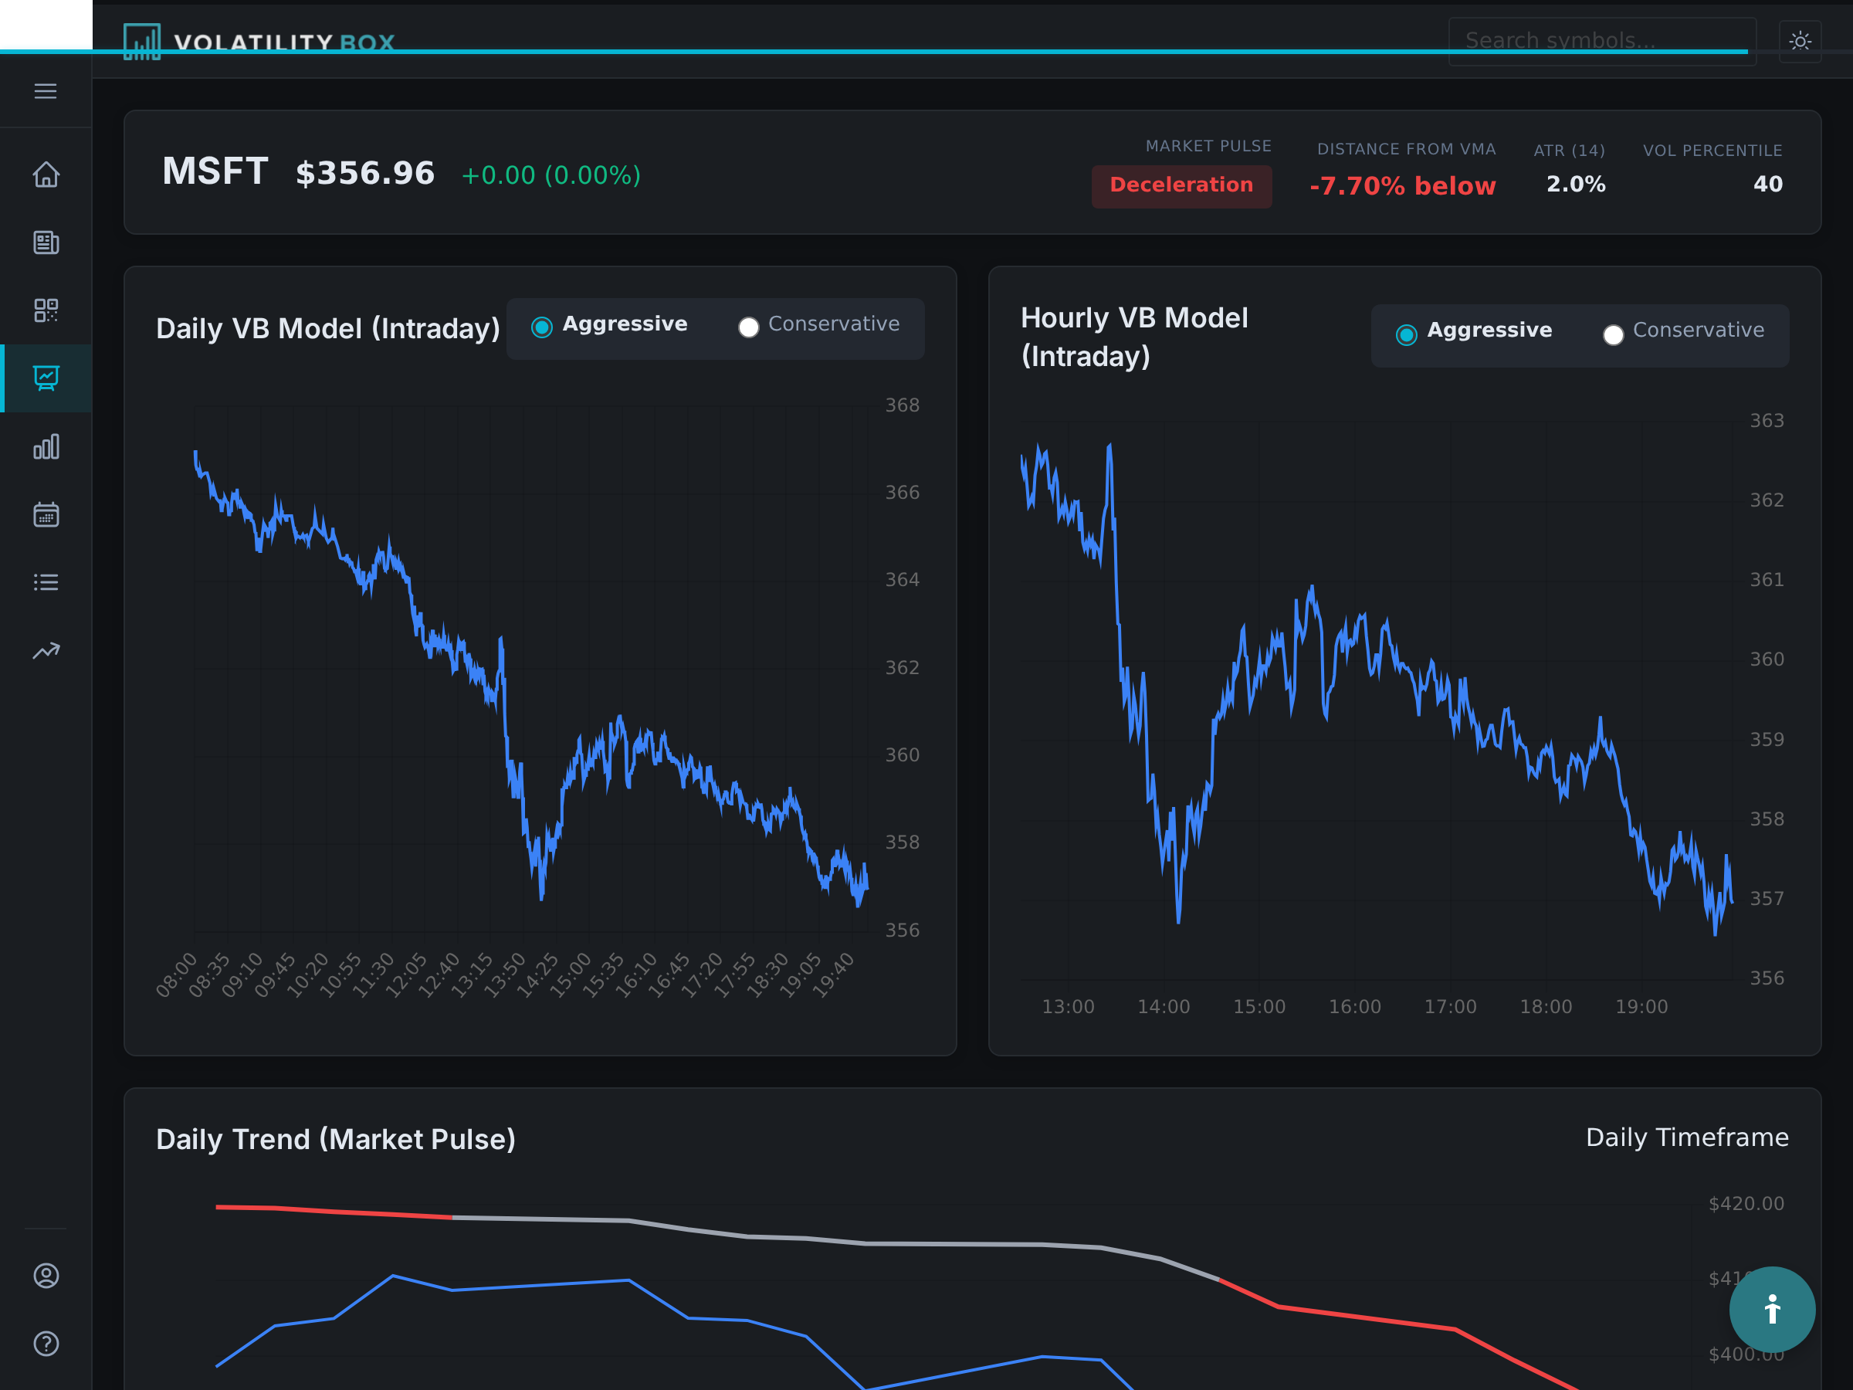Open the accessibility floating button
The height and width of the screenshot is (1390, 1853).
pyautogui.click(x=1772, y=1309)
